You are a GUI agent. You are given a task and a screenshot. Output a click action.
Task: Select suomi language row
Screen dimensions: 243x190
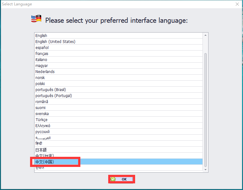[118, 107]
